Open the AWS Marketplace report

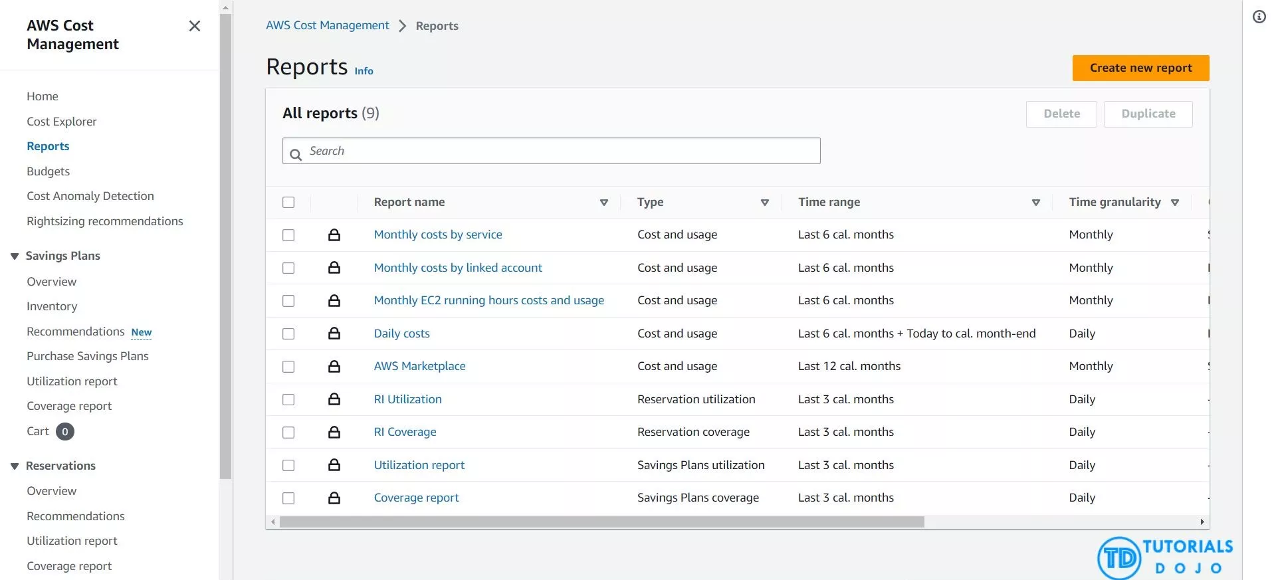point(420,366)
